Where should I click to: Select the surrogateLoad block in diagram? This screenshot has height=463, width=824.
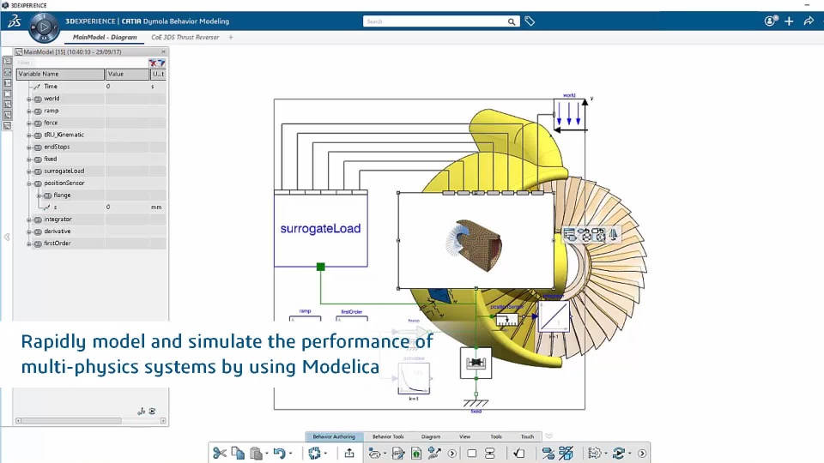tap(320, 229)
